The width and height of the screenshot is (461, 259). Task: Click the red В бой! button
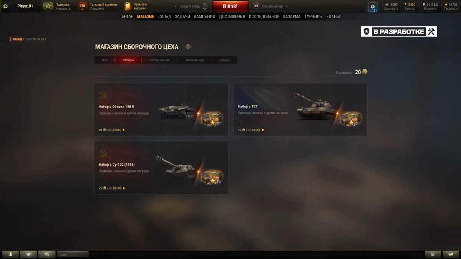click(x=230, y=6)
